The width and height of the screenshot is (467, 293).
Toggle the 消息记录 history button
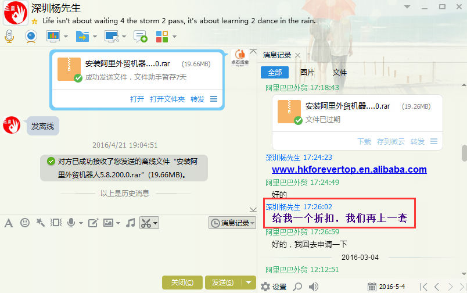pos(232,223)
